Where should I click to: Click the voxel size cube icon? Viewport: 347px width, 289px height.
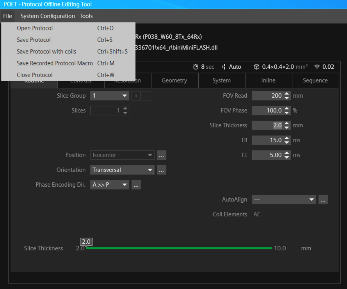[x=256, y=67]
